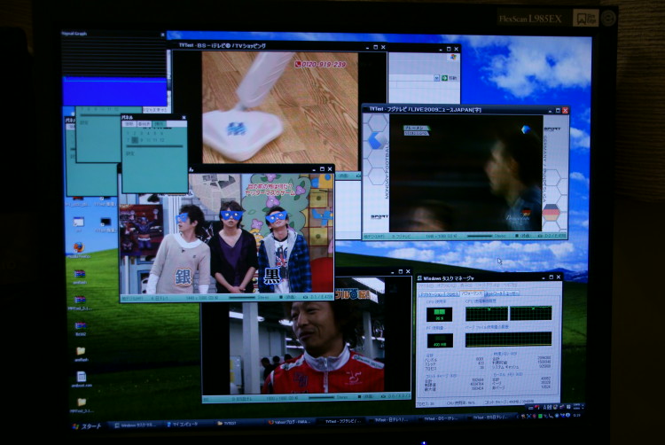This screenshot has height=445, width=665.
Task: Close the TVTest フジテレビ LIVE2009 window
Action: point(565,110)
